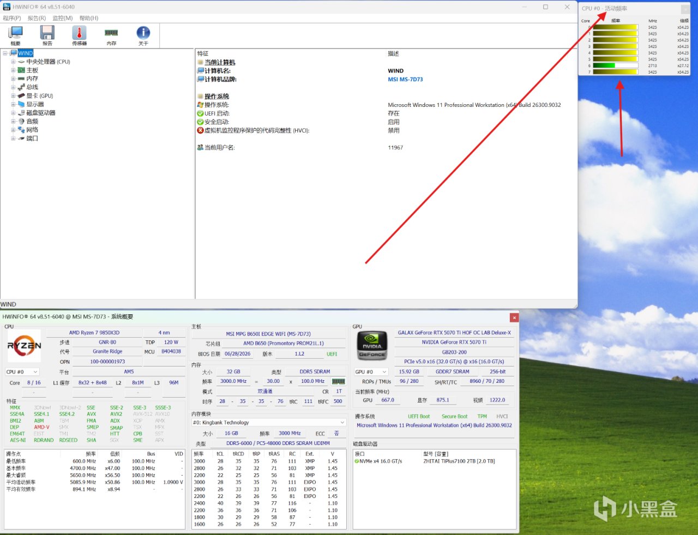Click the NVIDIA GeForce logo in the summary window

coord(372,346)
